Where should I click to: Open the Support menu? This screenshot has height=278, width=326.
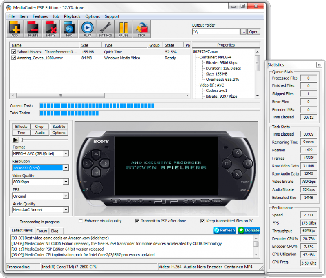[x=112, y=16]
